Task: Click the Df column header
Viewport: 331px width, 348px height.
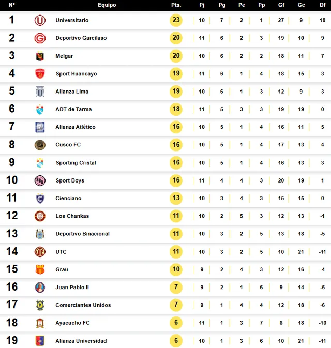Action: pyautogui.click(x=323, y=5)
